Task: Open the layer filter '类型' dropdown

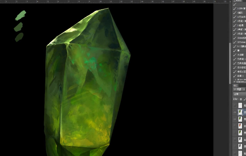Action: [239, 89]
